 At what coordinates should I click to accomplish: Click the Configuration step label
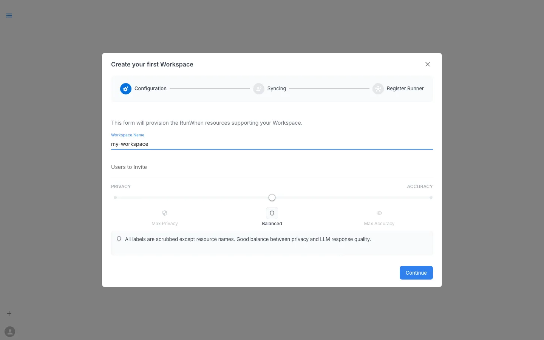(150, 88)
